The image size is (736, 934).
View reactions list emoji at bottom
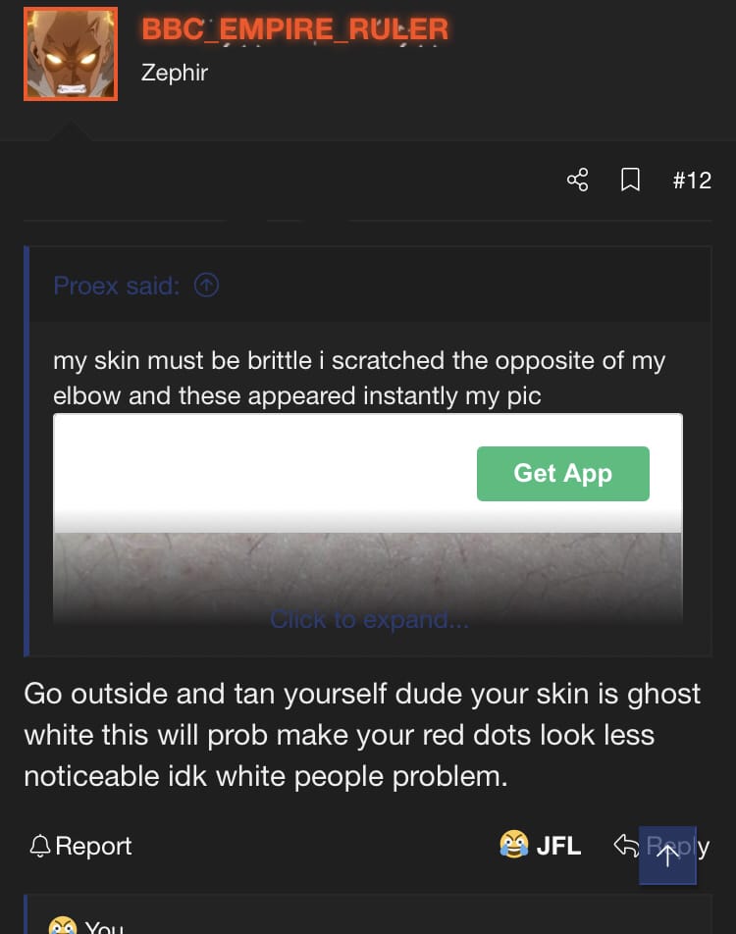click(63, 925)
